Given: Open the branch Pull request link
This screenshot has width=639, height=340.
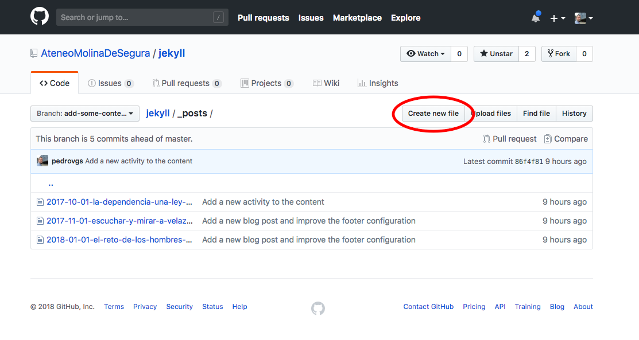Looking at the screenshot, I should 510,139.
